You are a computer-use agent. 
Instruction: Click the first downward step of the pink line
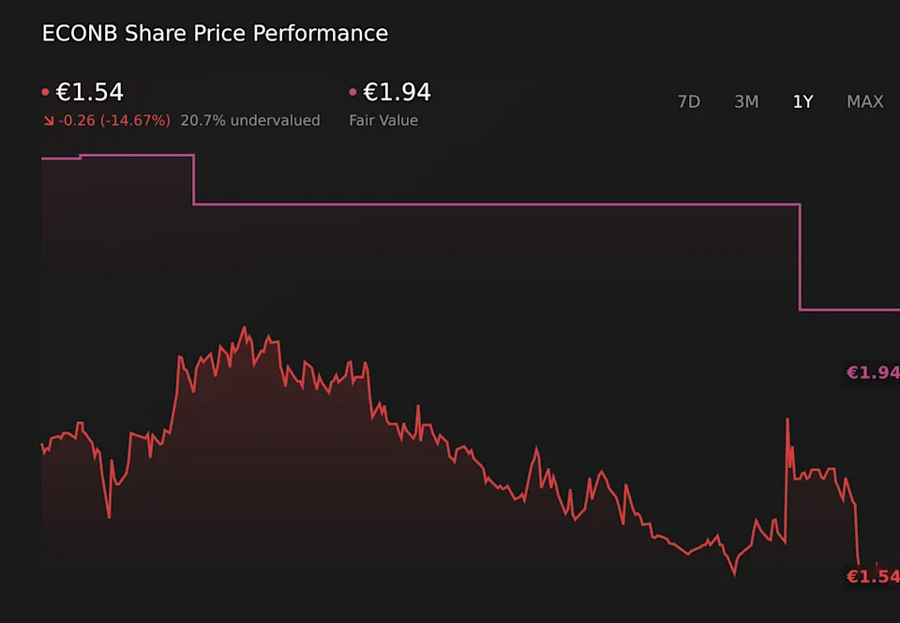pyautogui.click(x=194, y=179)
